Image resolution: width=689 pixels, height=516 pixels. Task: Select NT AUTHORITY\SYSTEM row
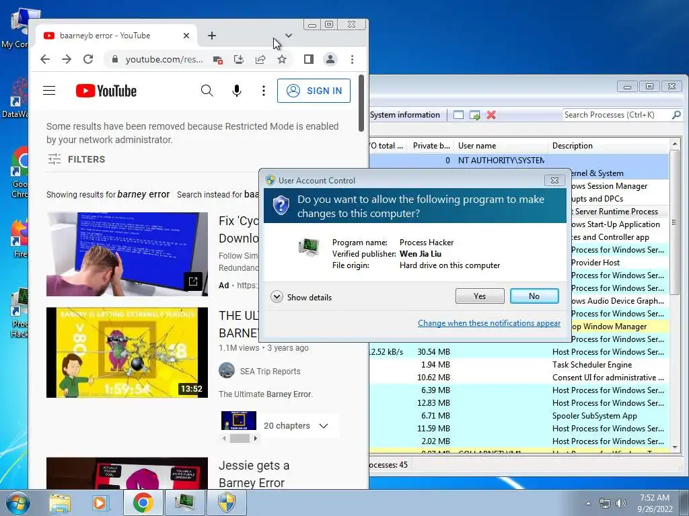point(519,160)
